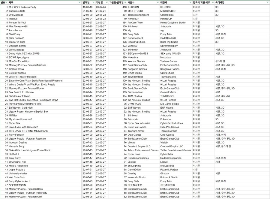Image resolution: width=270 pixels, height=199 pixels.
Task: Select the 배급사 header cell
Action: pyautogui.click(x=176, y=2)
